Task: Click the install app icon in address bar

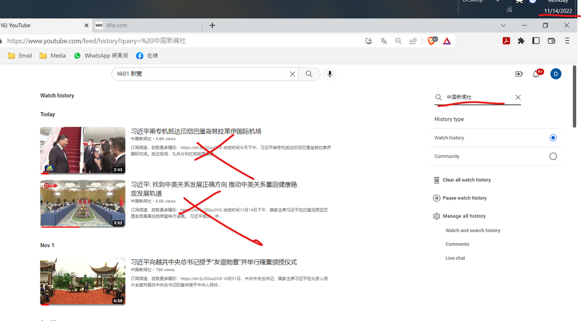Action: point(369,41)
